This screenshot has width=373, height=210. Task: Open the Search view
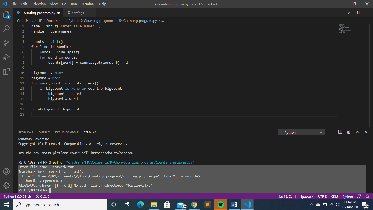[x=7, y=28]
